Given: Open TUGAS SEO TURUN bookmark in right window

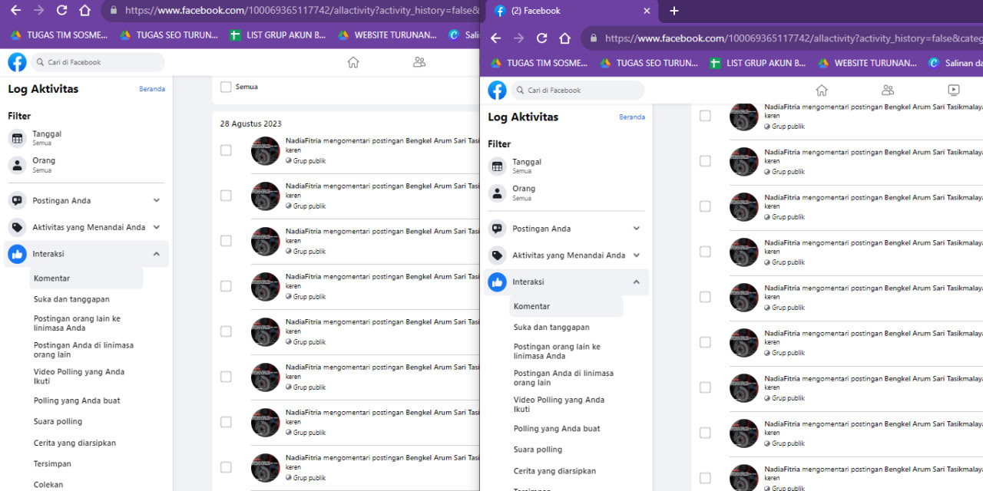Looking at the screenshot, I should point(649,63).
